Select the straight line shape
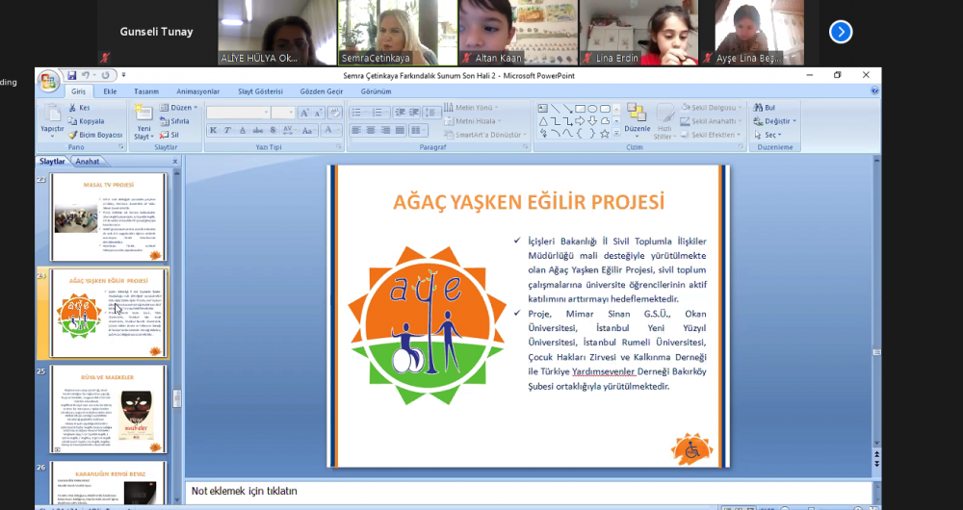The height and width of the screenshot is (510, 963). coord(556,109)
